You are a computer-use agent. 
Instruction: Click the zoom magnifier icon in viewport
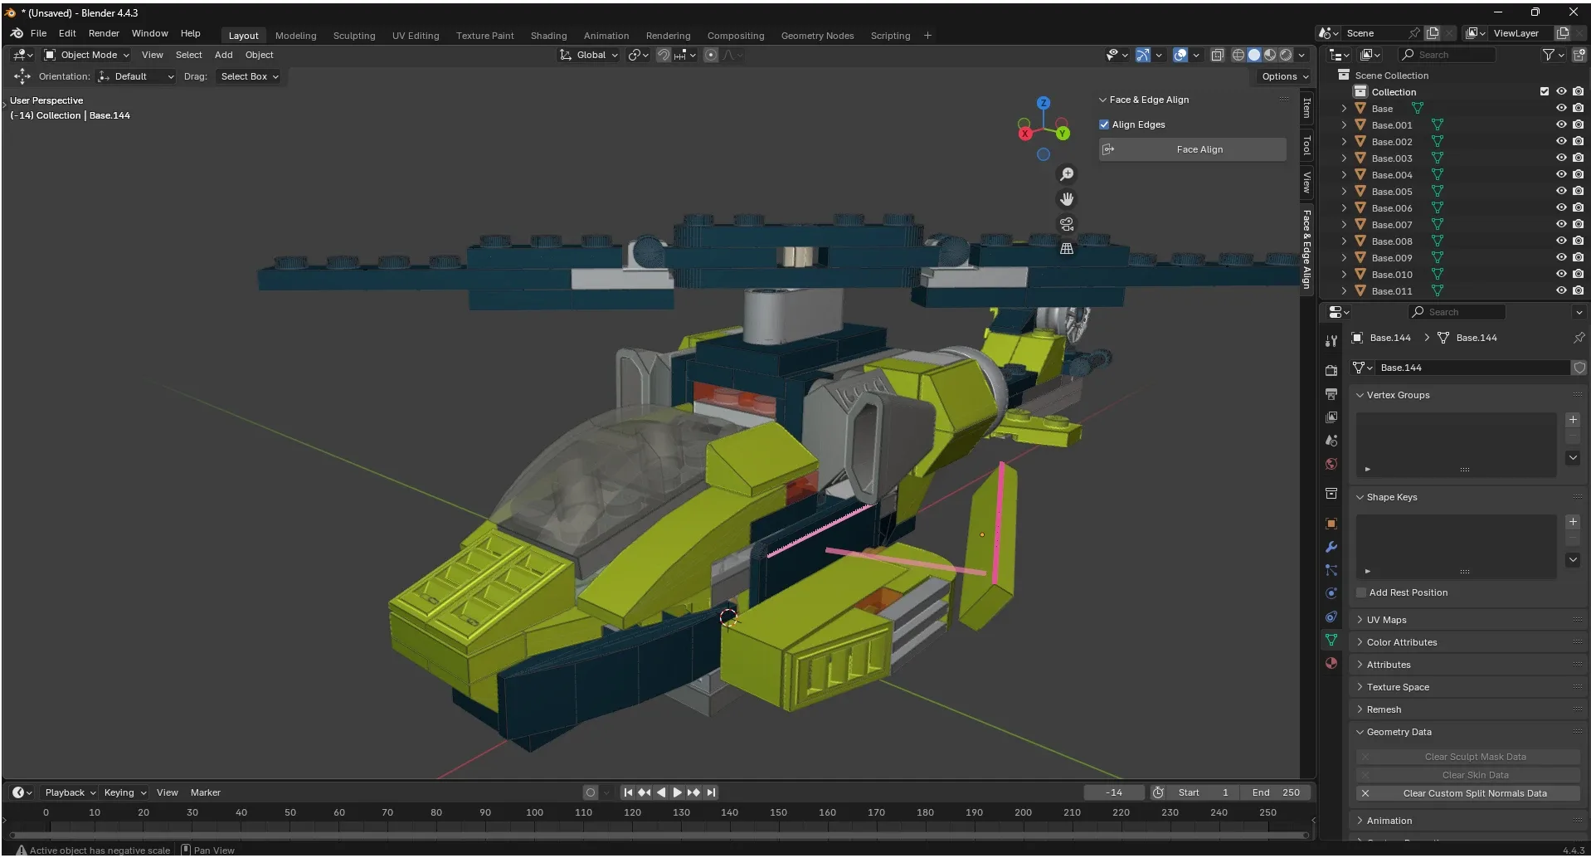point(1067,174)
